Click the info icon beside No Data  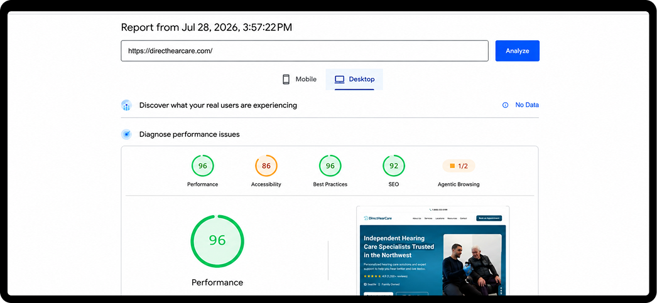pos(506,105)
